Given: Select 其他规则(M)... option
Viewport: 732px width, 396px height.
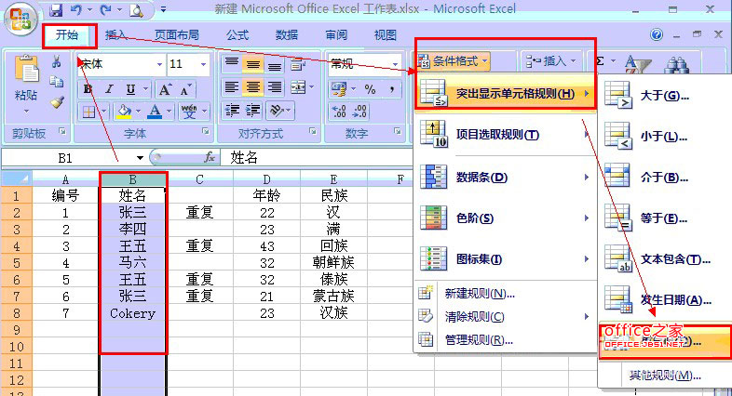Looking at the screenshot, I should click(x=666, y=375).
